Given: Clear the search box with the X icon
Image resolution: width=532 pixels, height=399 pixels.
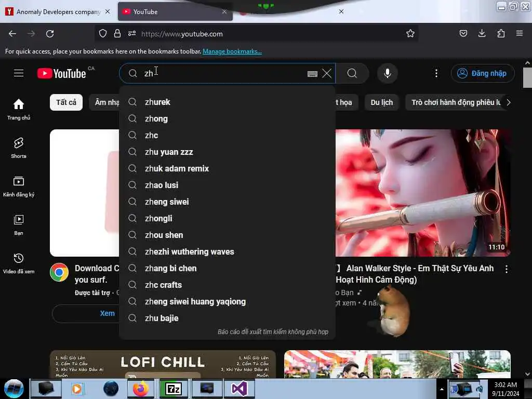Looking at the screenshot, I should click(327, 73).
